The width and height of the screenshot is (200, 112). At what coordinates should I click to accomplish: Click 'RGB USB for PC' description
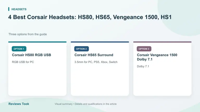click(x=23, y=62)
